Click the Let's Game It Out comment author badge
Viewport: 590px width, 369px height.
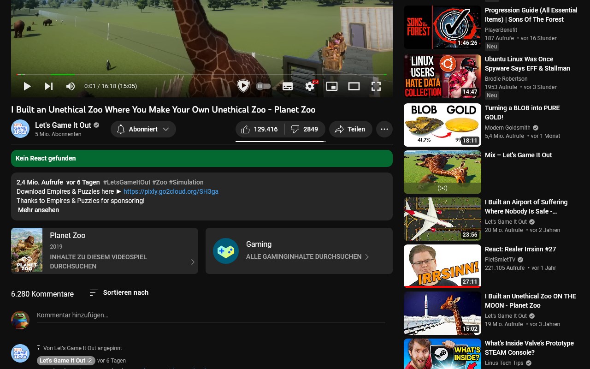coord(66,361)
